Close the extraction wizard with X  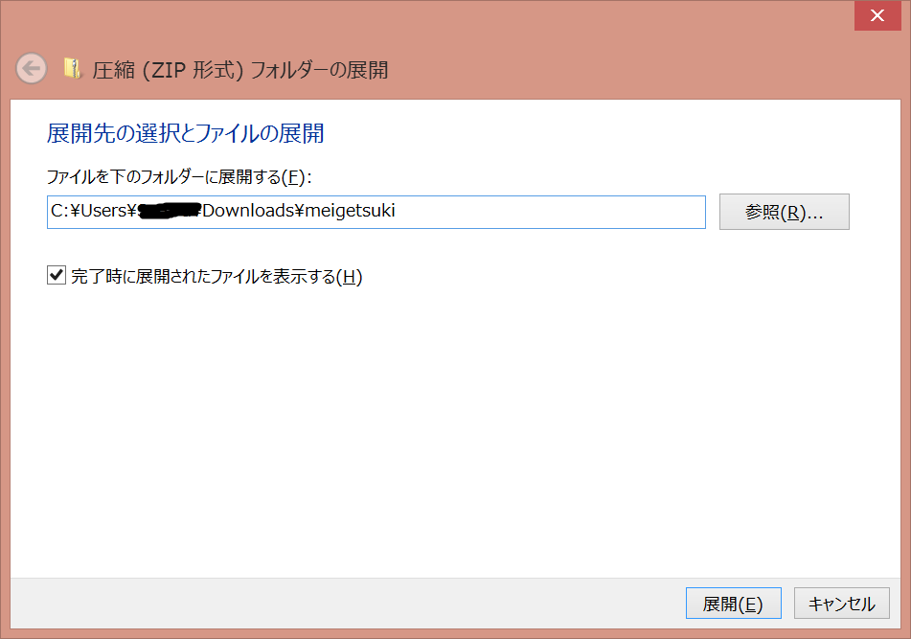[x=877, y=15]
